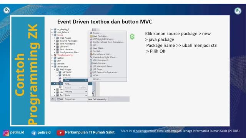Click the XML Document icon
246x138 pixels.
[91, 60]
